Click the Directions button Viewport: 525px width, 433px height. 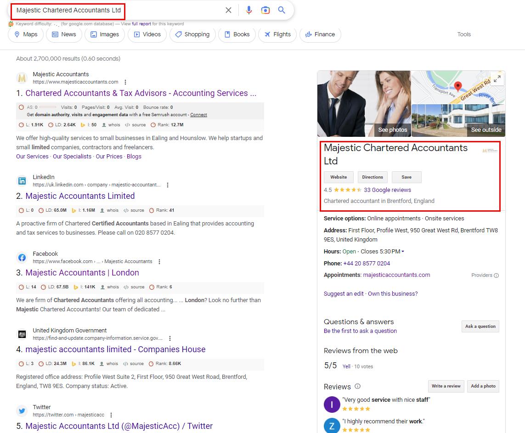(x=373, y=177)
